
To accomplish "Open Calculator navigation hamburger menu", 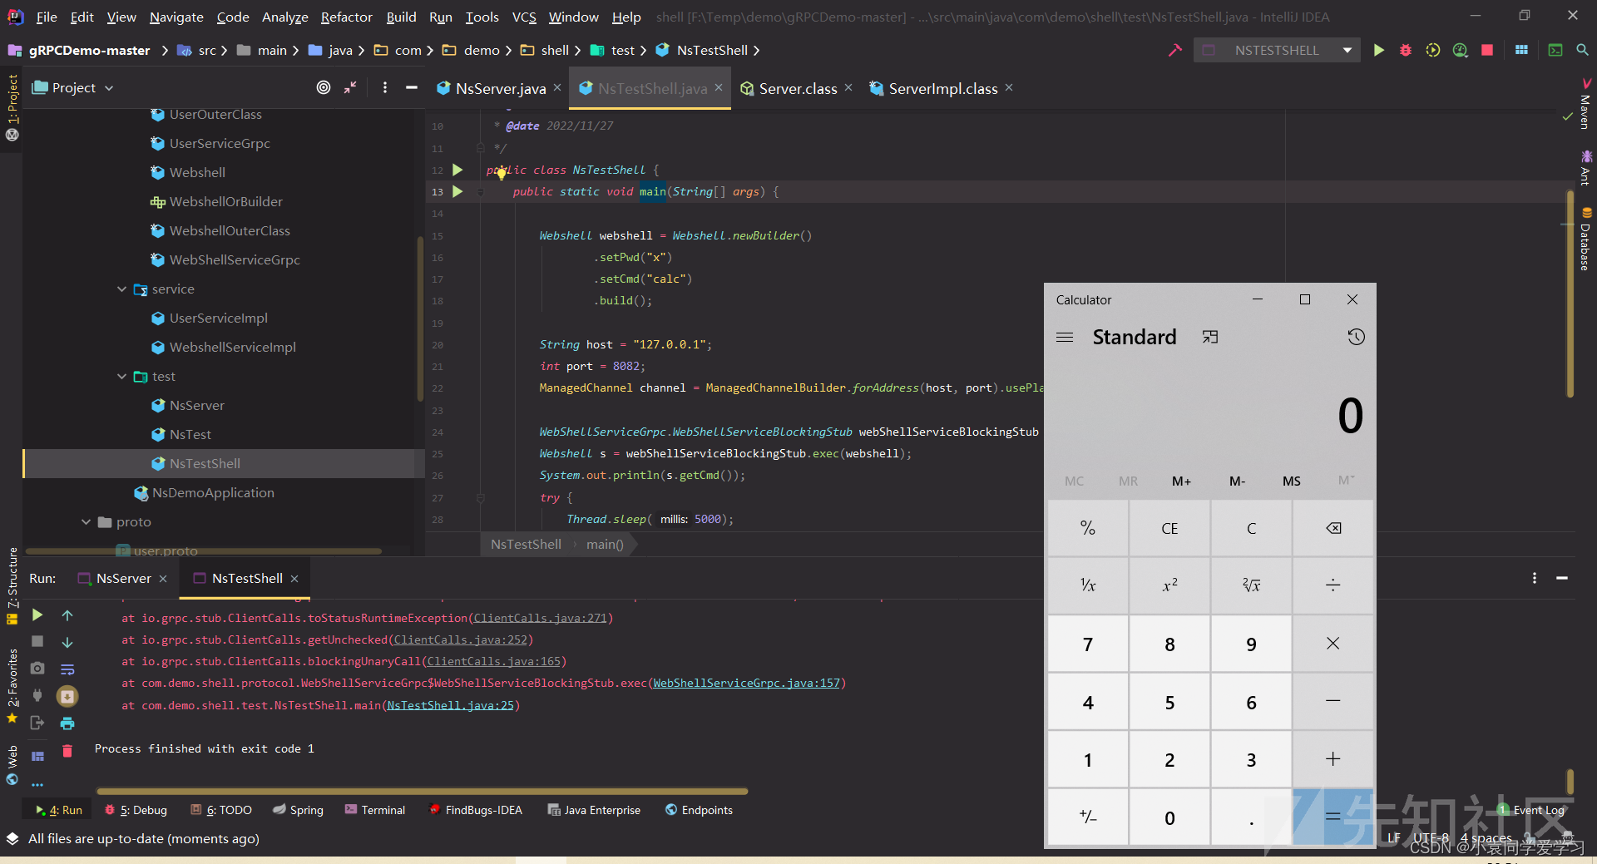I will (1065, 337).
